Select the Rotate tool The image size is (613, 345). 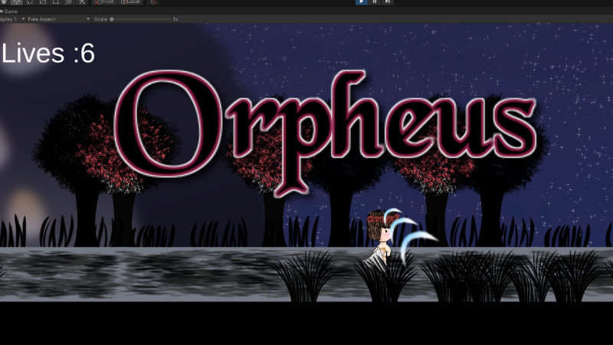click(30, 2)
